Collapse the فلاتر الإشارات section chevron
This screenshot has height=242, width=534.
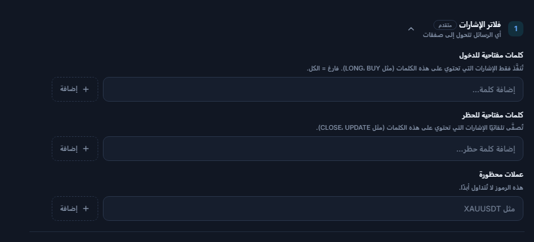pos(410,29)
